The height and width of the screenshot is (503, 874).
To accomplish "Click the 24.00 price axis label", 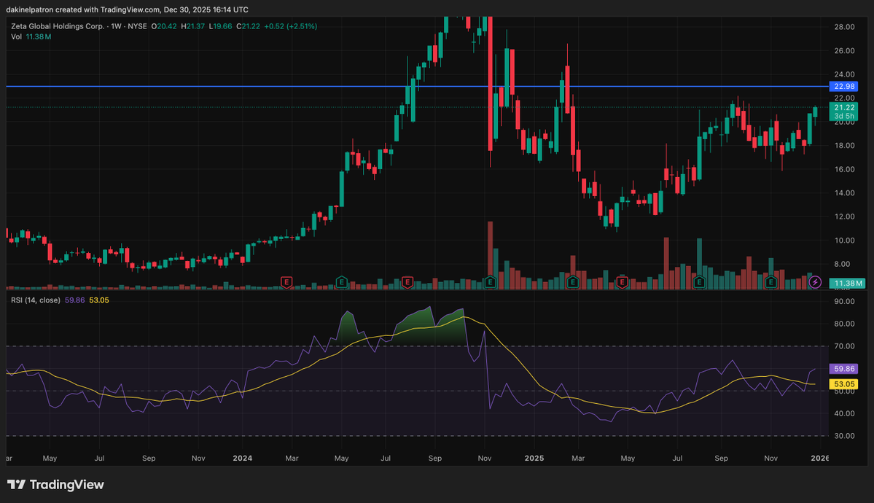I will [x=844, y=74].
